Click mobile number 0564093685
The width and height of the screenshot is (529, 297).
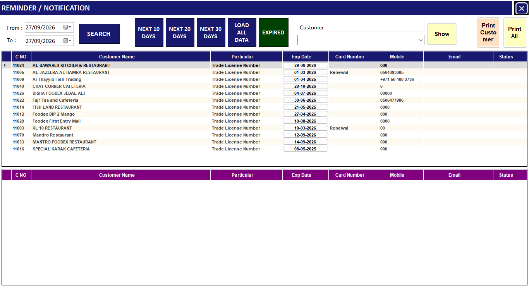(x=392, y=72)
